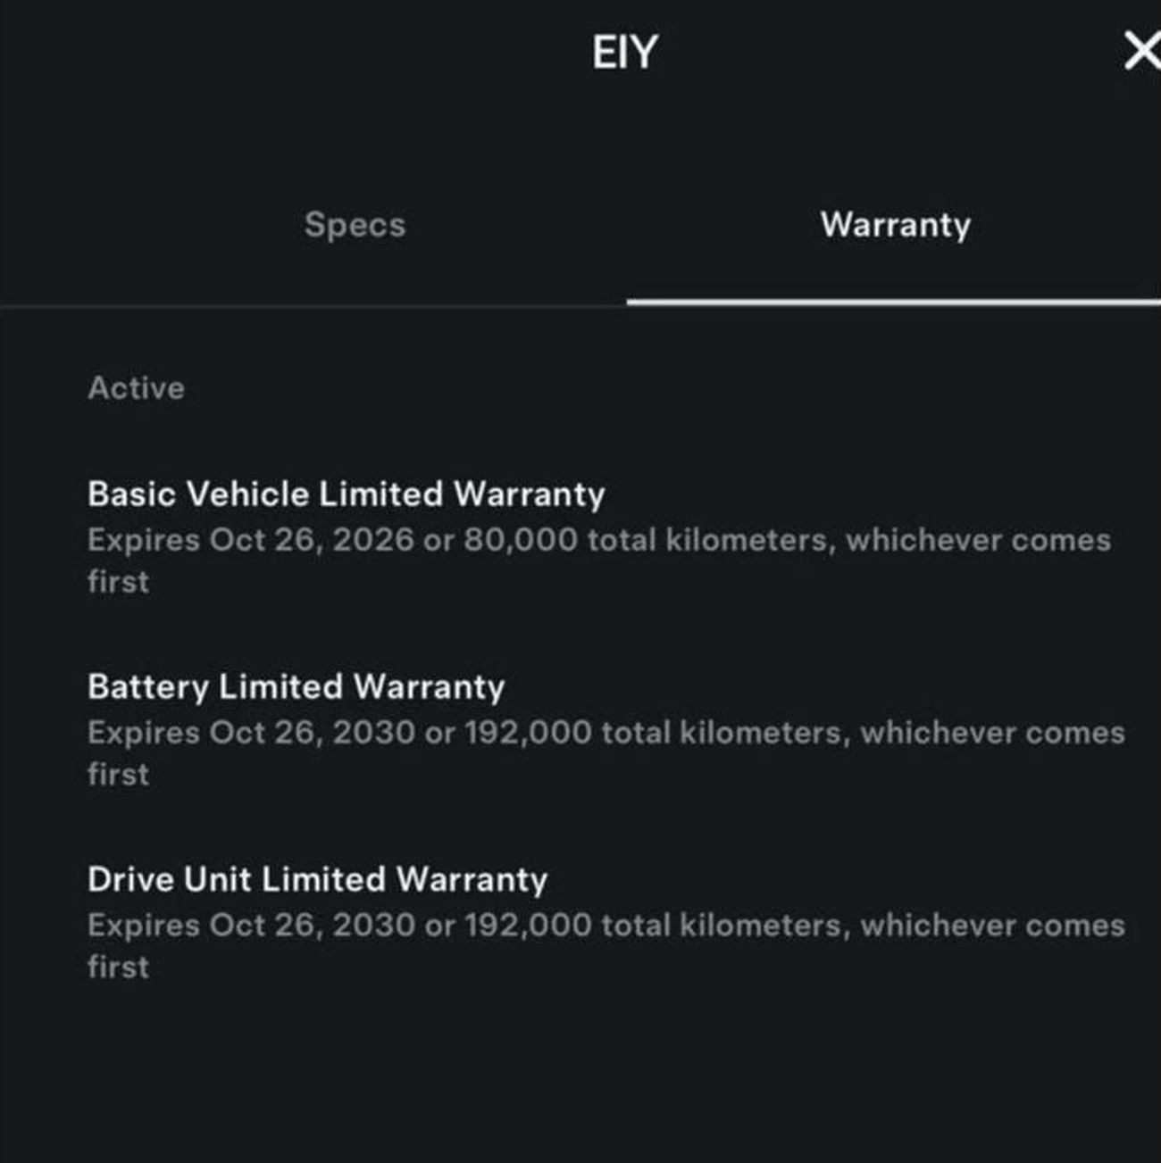Open the Battery Limited Warranty entry
Screen dimensions: 1161x1163
pos(296,686)
